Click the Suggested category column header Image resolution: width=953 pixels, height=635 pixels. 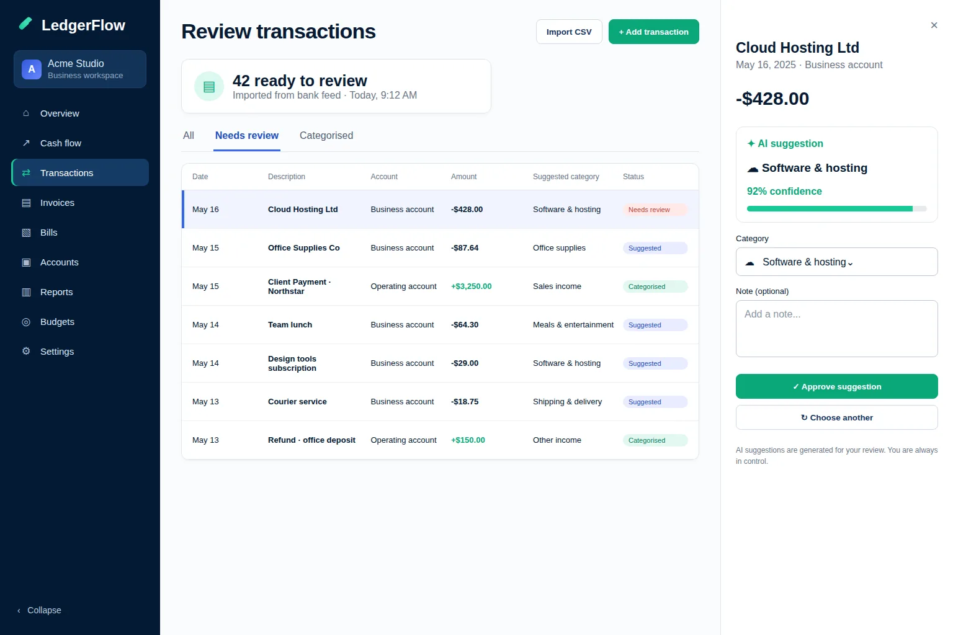(x=566, y=177)
